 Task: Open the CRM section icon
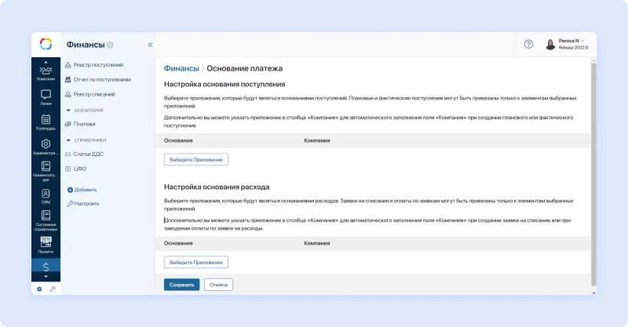(x=46, y=194)
